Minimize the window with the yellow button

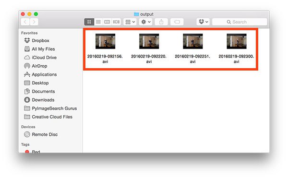(29, 14)
